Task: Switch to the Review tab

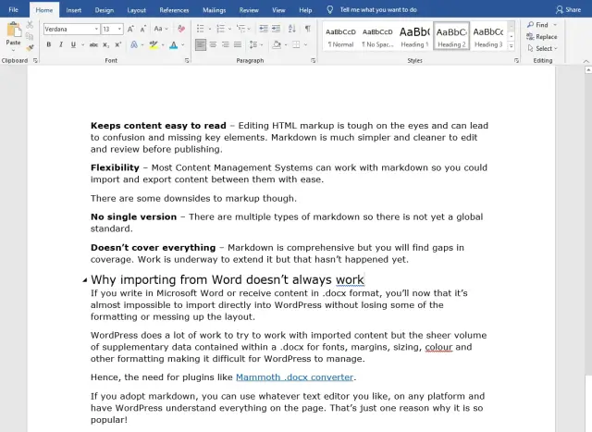Action: click(249, 10)
